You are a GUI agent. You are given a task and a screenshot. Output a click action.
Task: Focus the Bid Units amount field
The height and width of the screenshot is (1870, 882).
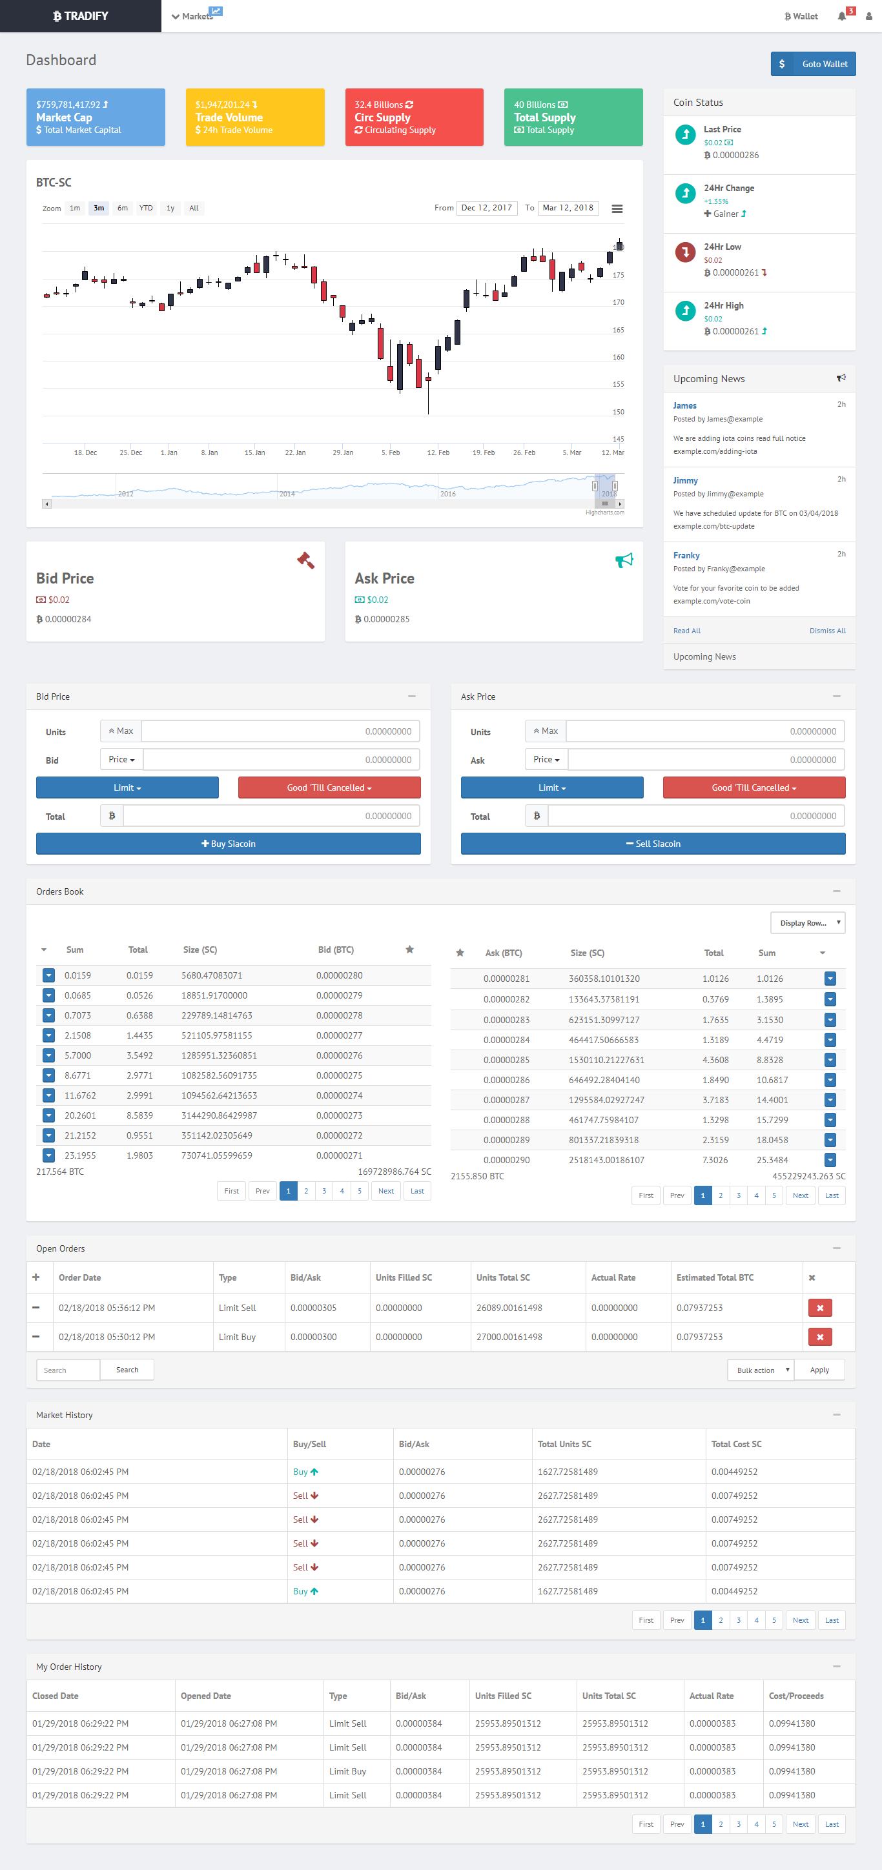pos(281,731)
